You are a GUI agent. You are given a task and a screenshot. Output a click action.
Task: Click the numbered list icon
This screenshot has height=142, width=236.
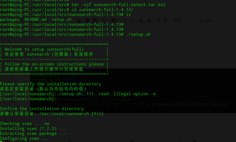[125, 21]
